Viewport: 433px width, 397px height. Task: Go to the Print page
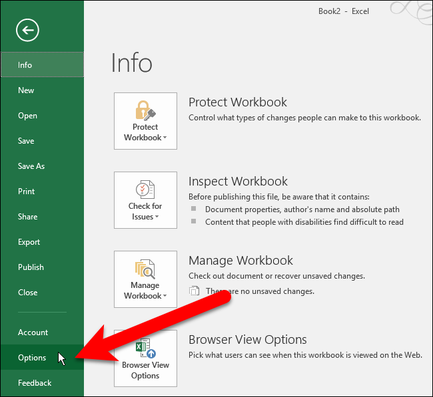click(x=42, y=192)
